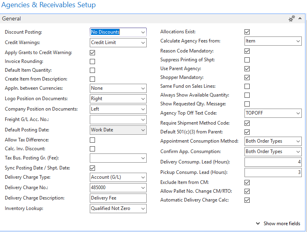Expand Show more fields

(x=278, y=224)
